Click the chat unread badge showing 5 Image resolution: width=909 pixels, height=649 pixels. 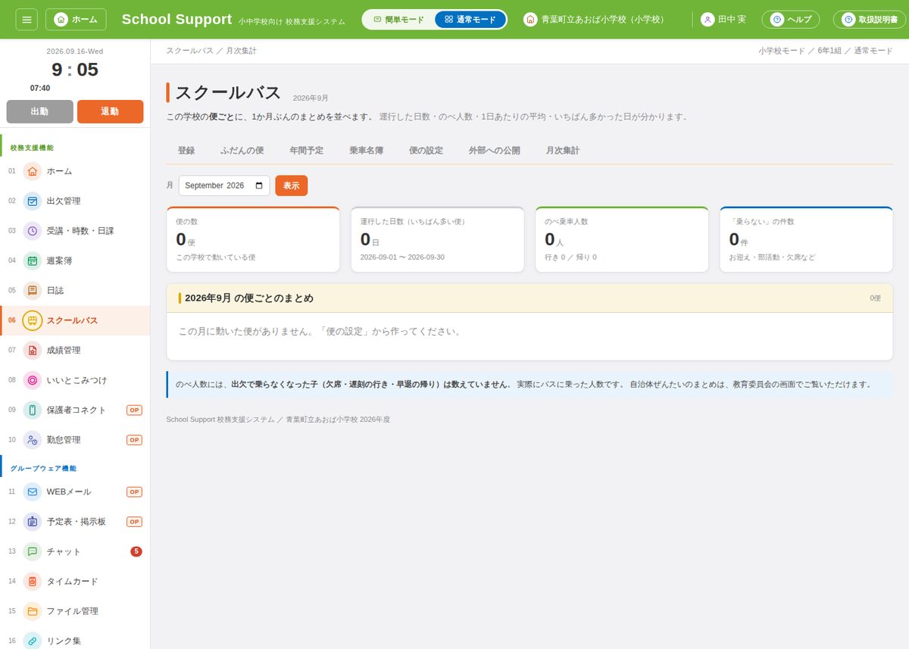pyautogui.click(x=136, y=551)
